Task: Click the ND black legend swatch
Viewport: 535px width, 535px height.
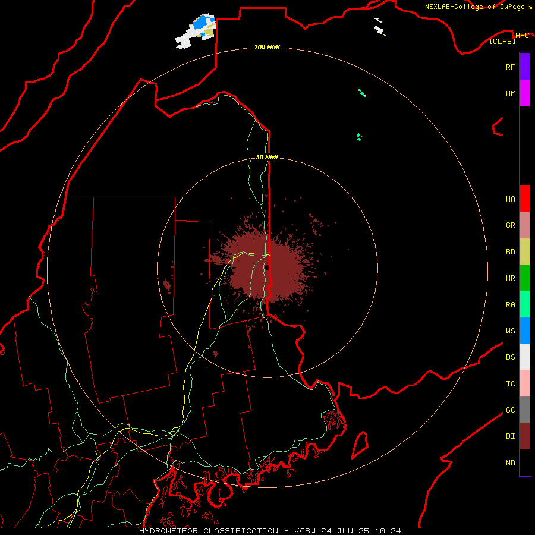Action: 525,462
